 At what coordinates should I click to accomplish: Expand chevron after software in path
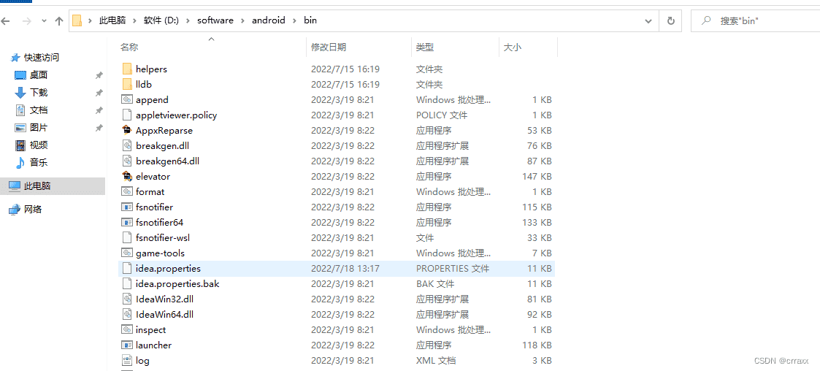(x=242, y=21)
